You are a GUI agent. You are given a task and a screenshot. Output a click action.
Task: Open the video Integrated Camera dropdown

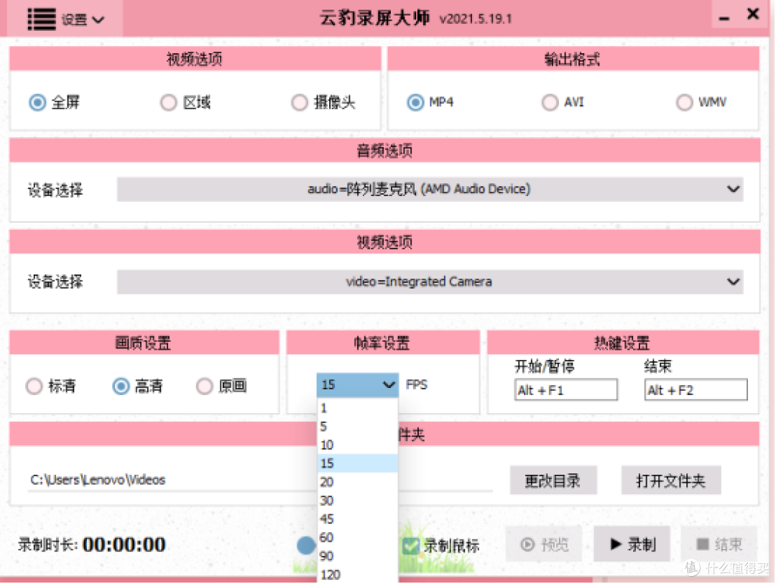(x=430, y=282)
